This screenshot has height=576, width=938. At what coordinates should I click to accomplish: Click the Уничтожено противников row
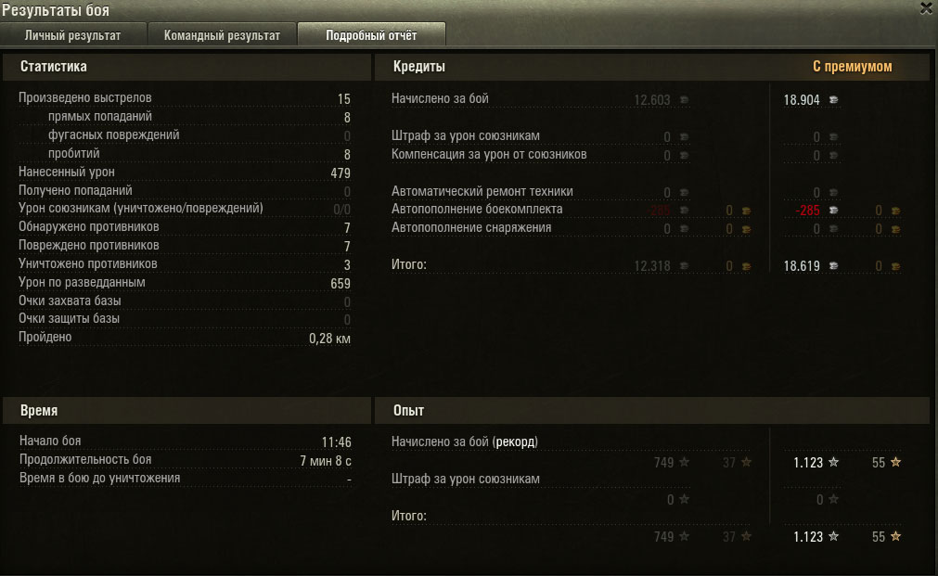pyautogui.click(x=185, y=264)
